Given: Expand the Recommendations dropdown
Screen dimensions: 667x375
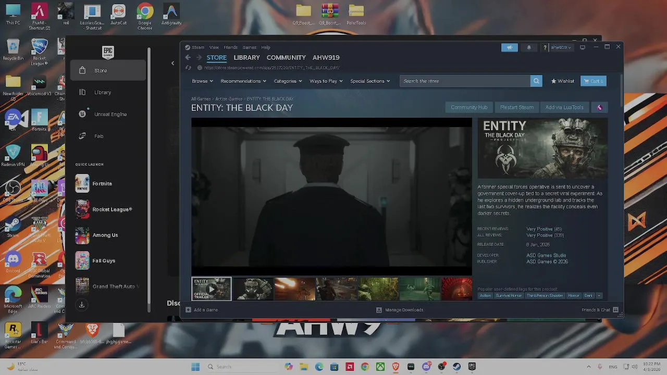Looking at the screenshot, I should pyautogui.click(x=243, y=81).
